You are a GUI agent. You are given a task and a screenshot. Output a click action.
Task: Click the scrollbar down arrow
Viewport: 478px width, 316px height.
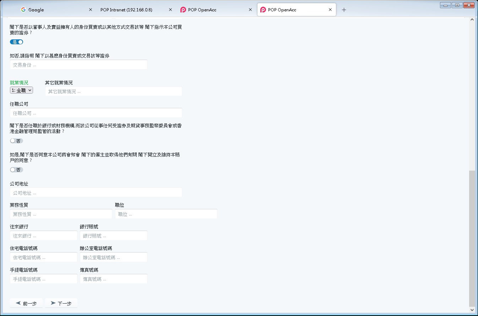pyautogui.click(x=472, y=310)
